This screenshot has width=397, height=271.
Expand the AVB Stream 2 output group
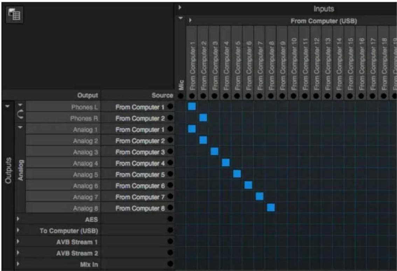pyautogui.click(x=18, y=252)
